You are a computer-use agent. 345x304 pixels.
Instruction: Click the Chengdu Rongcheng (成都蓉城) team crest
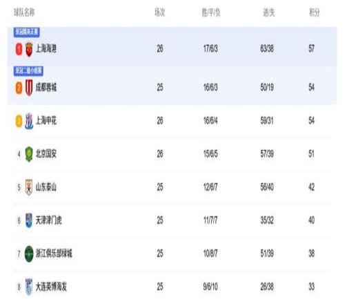(29, 88)
